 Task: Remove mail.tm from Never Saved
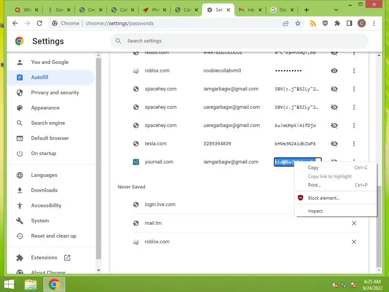pos(354,223)
